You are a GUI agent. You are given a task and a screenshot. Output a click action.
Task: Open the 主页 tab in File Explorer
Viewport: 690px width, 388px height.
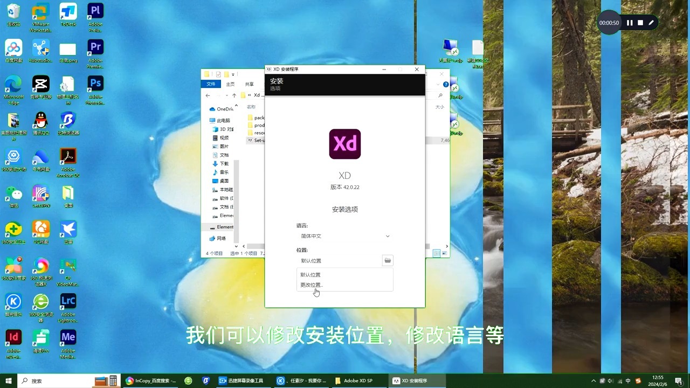[x=230, y=84]
